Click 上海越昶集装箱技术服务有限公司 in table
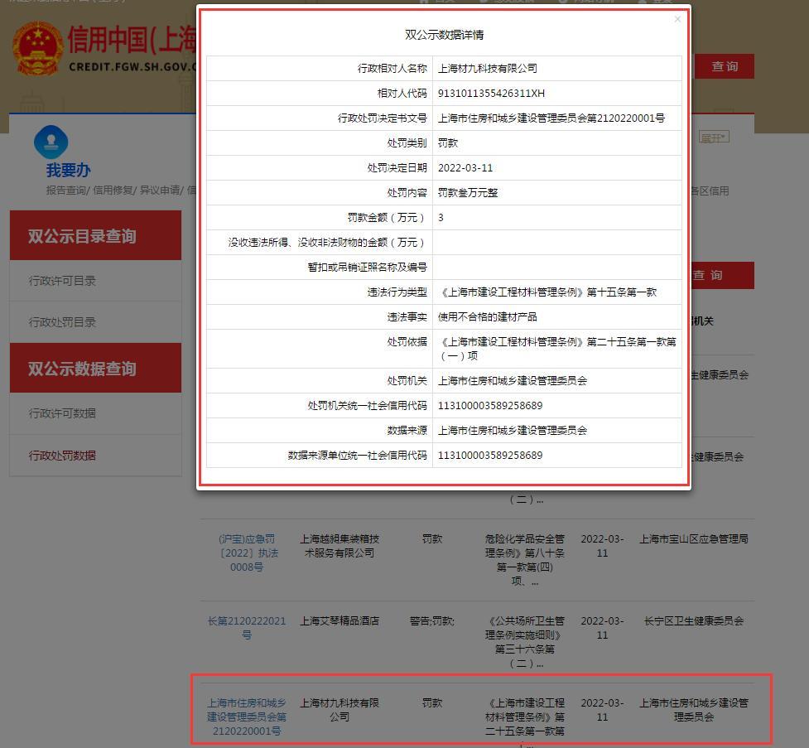Screen dimensions: 809x748 pyautogui.click(x=339, y=546)
